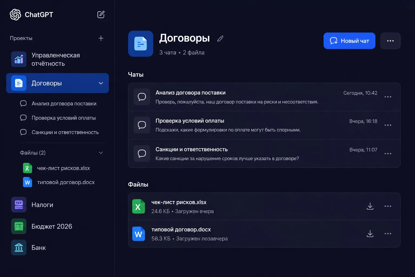415x277 pixels.
Task: Click preview text 'Подскажи, какие формулировки по оплате'
Action: (x=228, y=130)
